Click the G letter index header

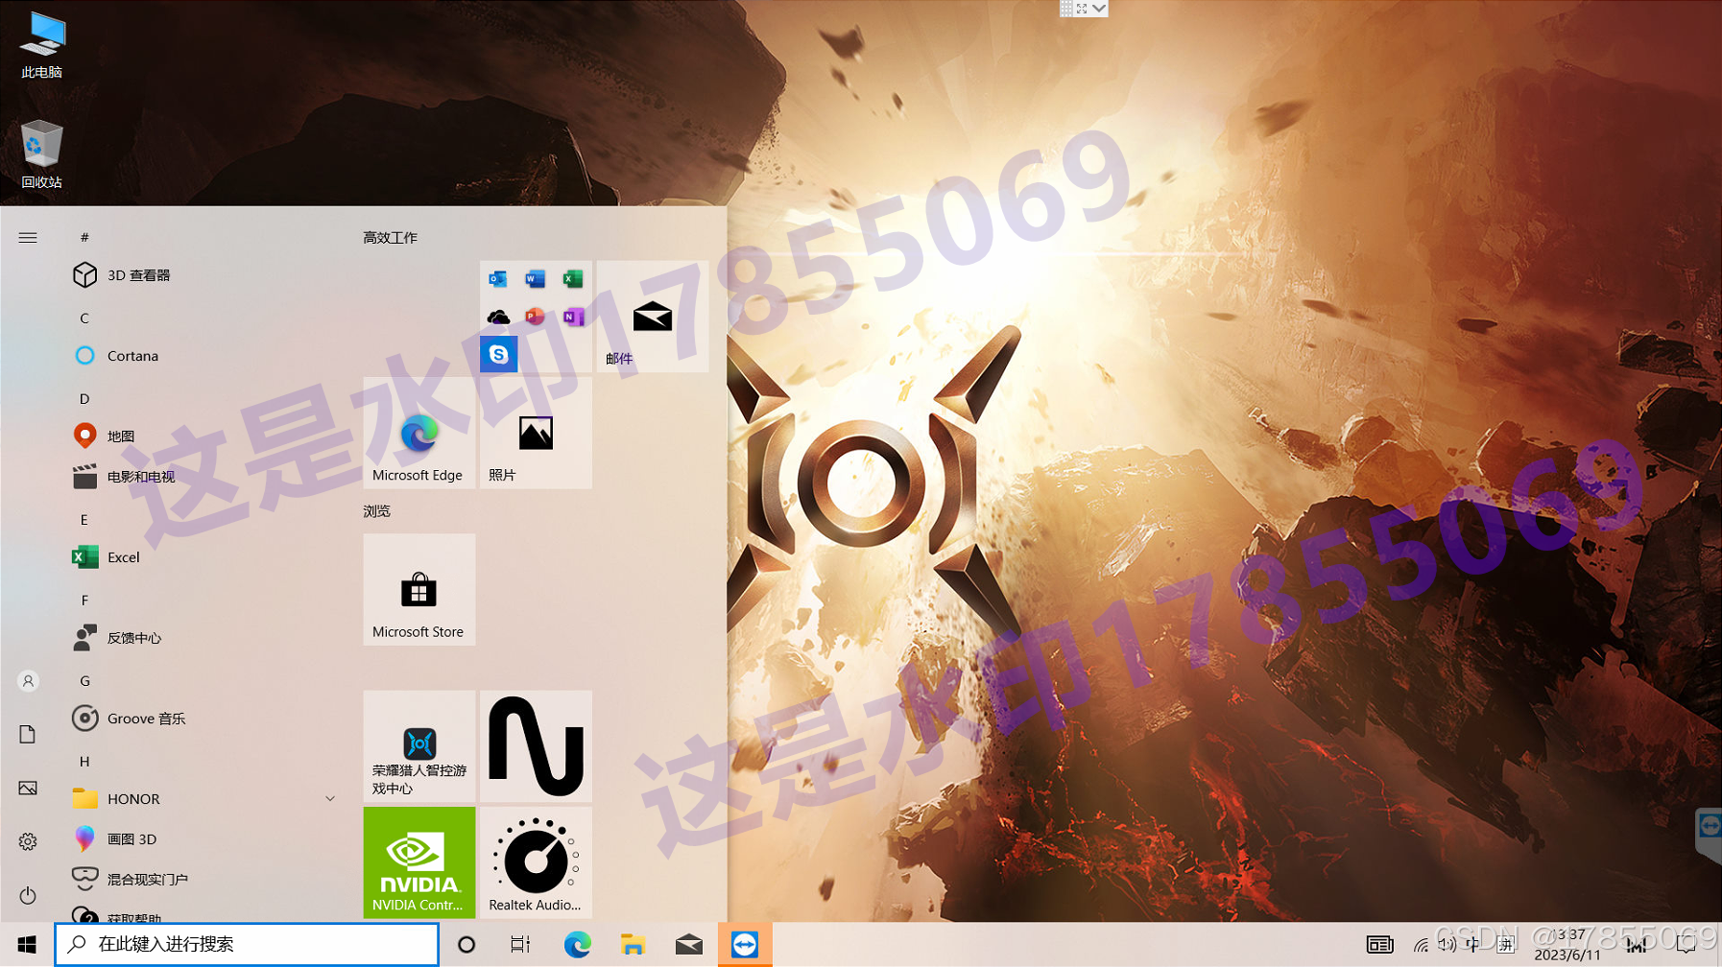(84, 680)
